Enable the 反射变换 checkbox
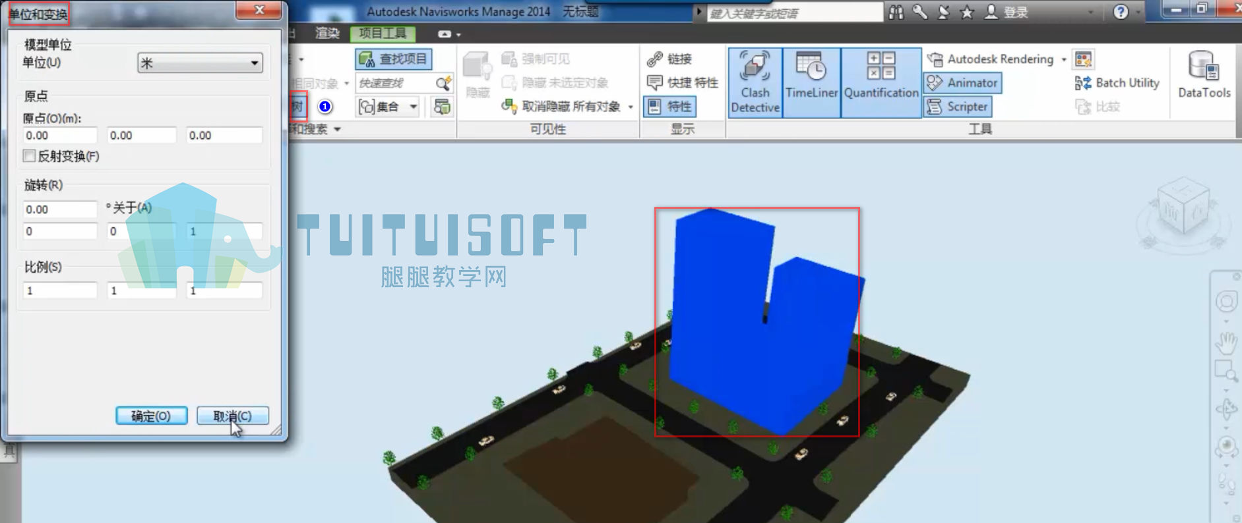The image size is (1242, 523). pyautogui.click(x=29, y=156)
